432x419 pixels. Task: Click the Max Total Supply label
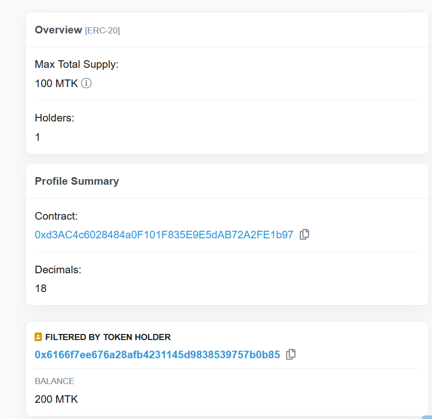(76, 64)
